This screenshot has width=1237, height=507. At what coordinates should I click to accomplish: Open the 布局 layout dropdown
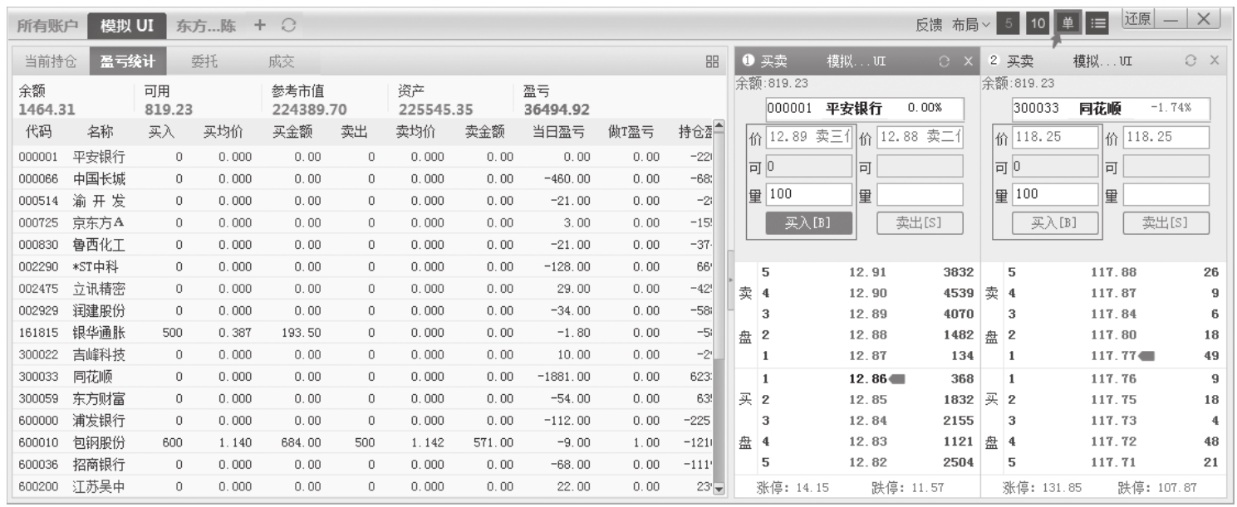971,26
